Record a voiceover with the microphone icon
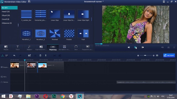Screen dimensions: 177x99 click(46, 56)
